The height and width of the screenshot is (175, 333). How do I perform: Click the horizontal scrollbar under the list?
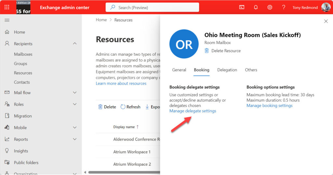[124, 172]
